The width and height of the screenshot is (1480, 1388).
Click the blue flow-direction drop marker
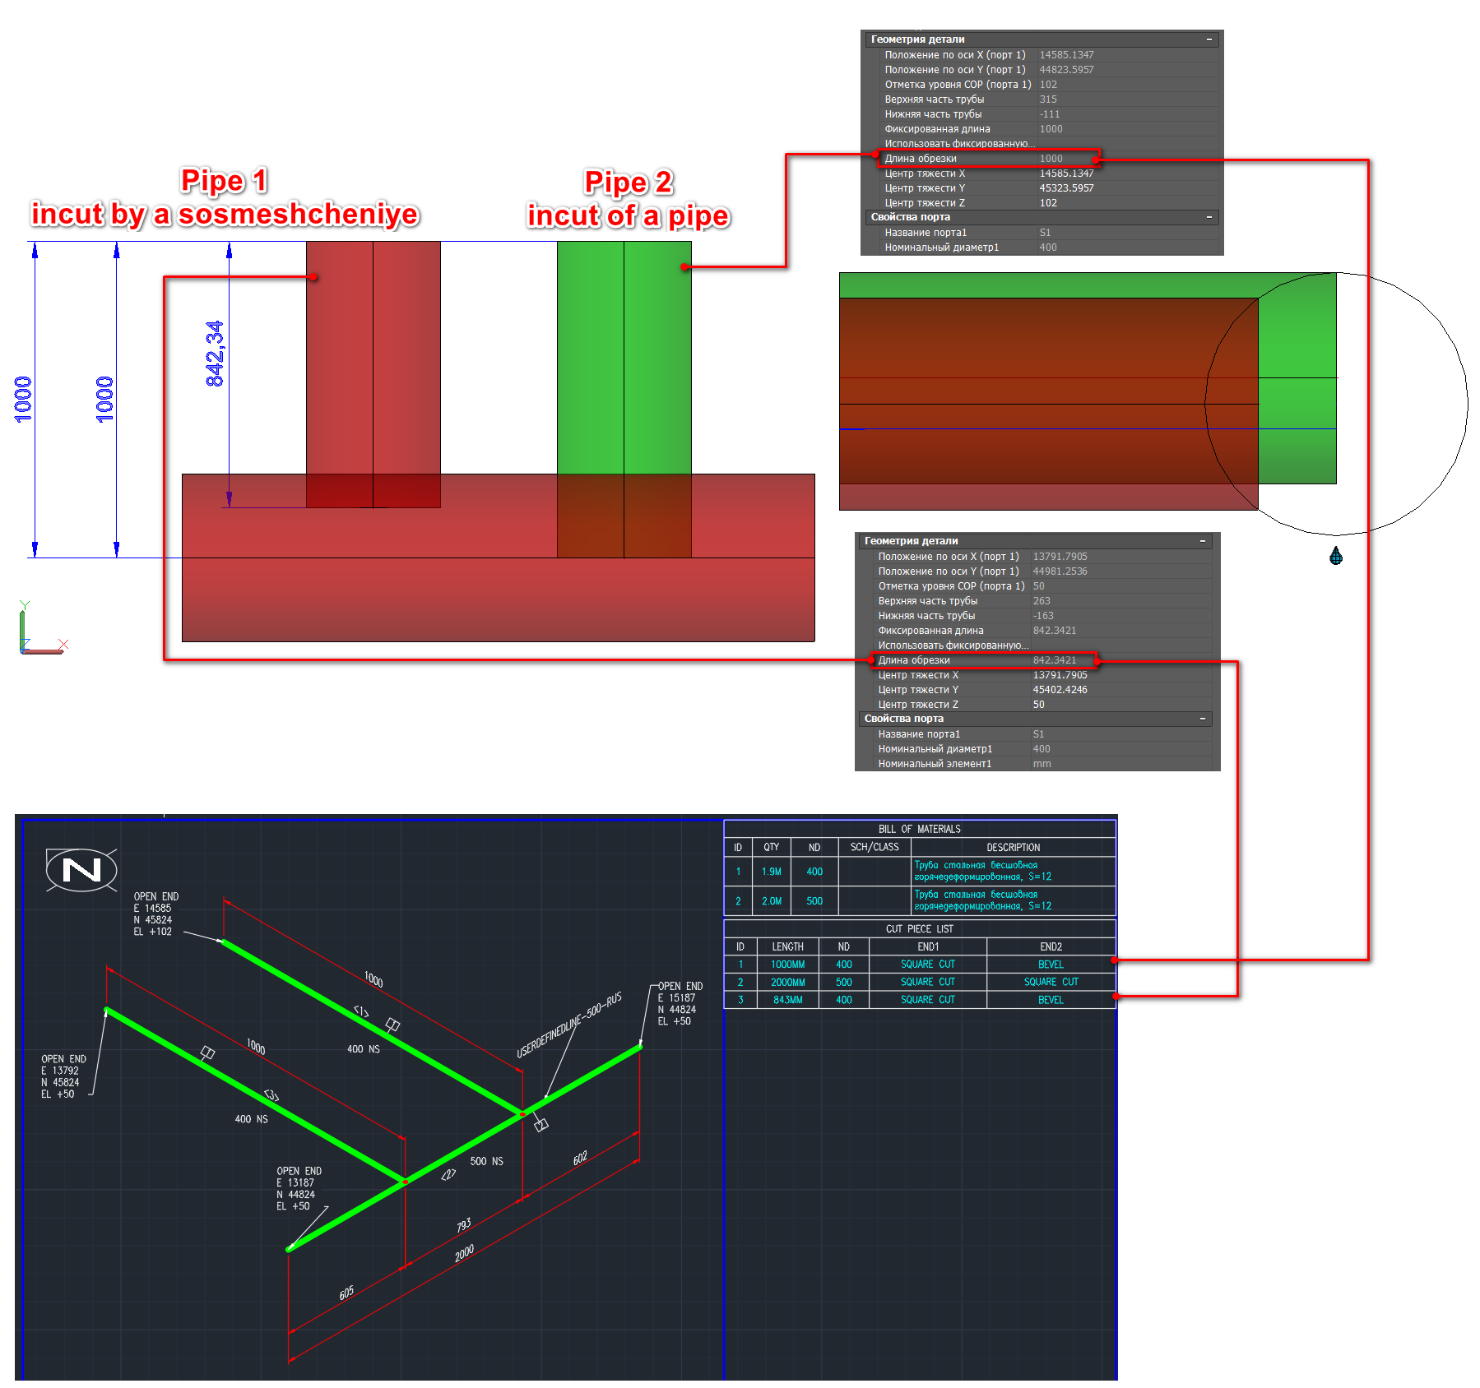click(x=1337, y=557)
